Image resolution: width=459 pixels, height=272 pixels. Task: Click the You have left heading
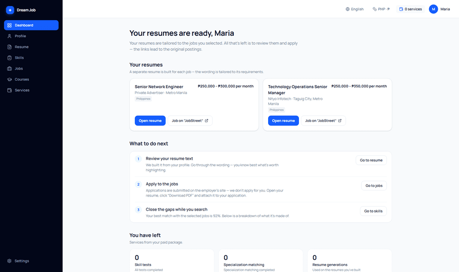(145, 235)
